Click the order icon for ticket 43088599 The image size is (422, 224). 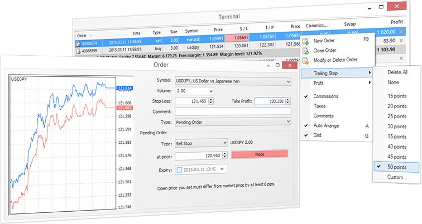tap(79, 51)
